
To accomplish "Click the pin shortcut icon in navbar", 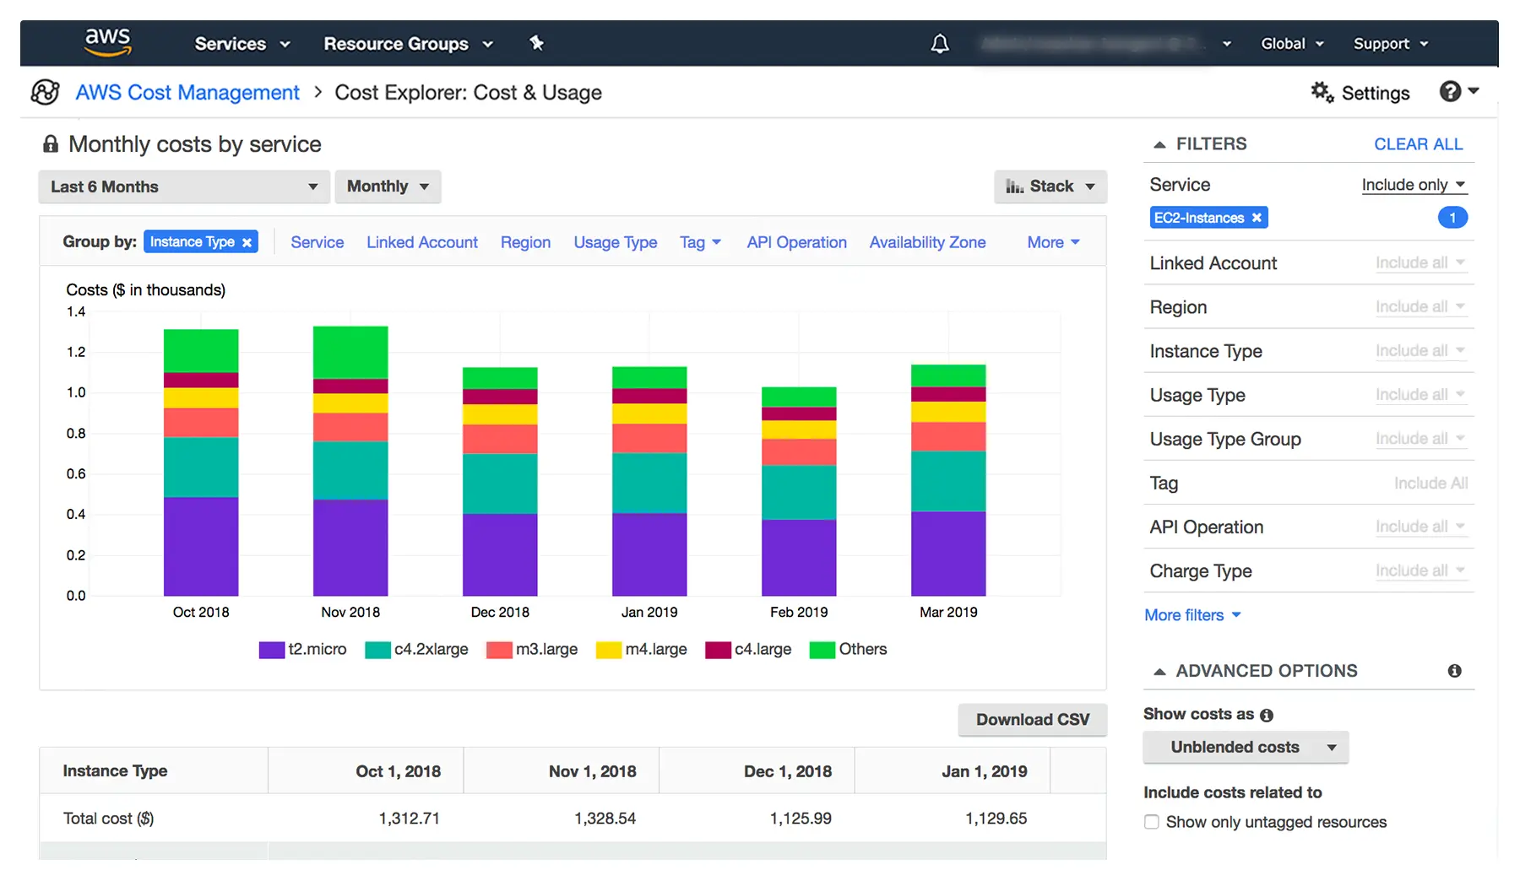I will coord(536,43).
